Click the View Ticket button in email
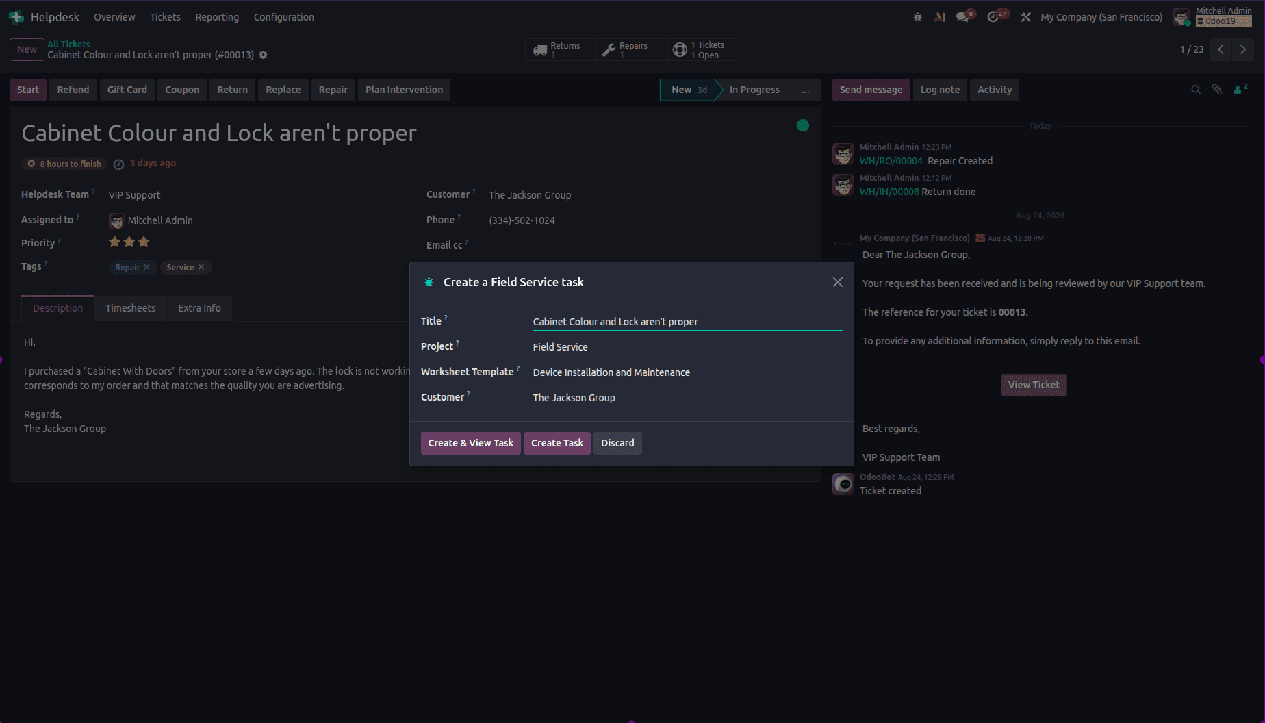Screen dimensions: 1265x723 (x=1034, y=385)
